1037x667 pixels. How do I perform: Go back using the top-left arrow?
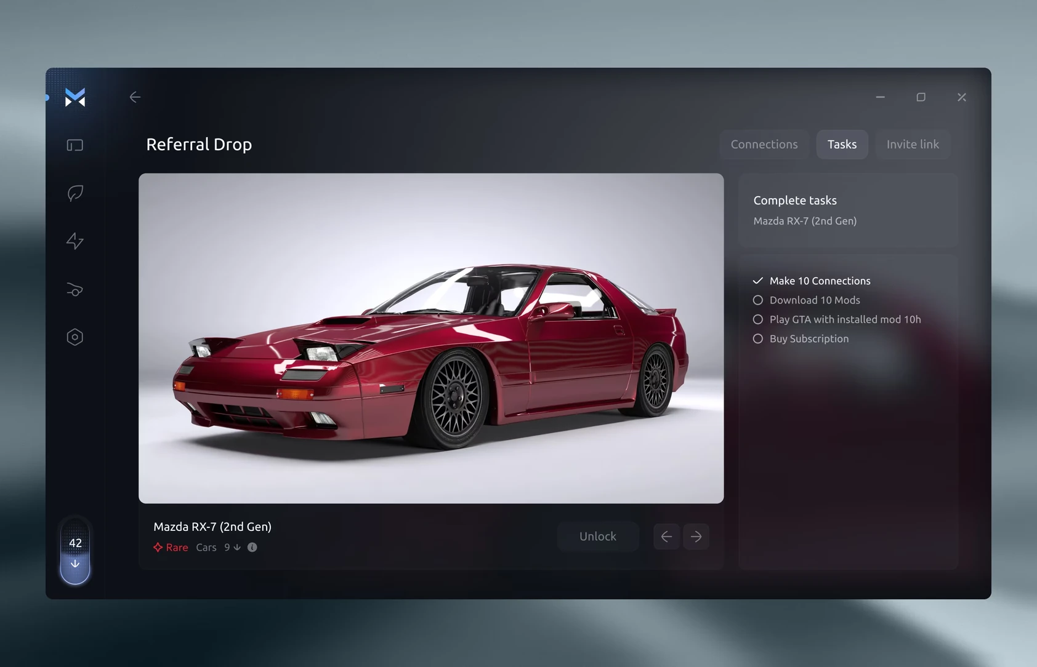[x=135, y=97]
